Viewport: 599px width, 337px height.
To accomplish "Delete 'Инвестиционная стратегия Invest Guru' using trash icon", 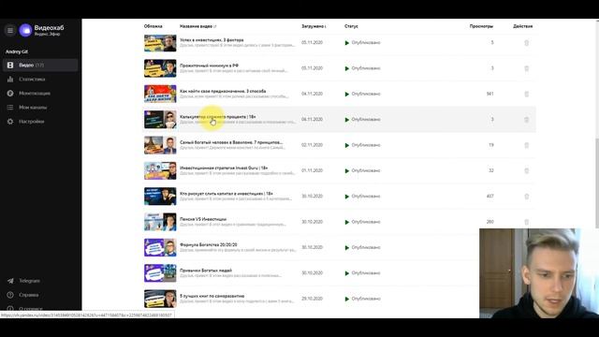I will click(526, 170).
